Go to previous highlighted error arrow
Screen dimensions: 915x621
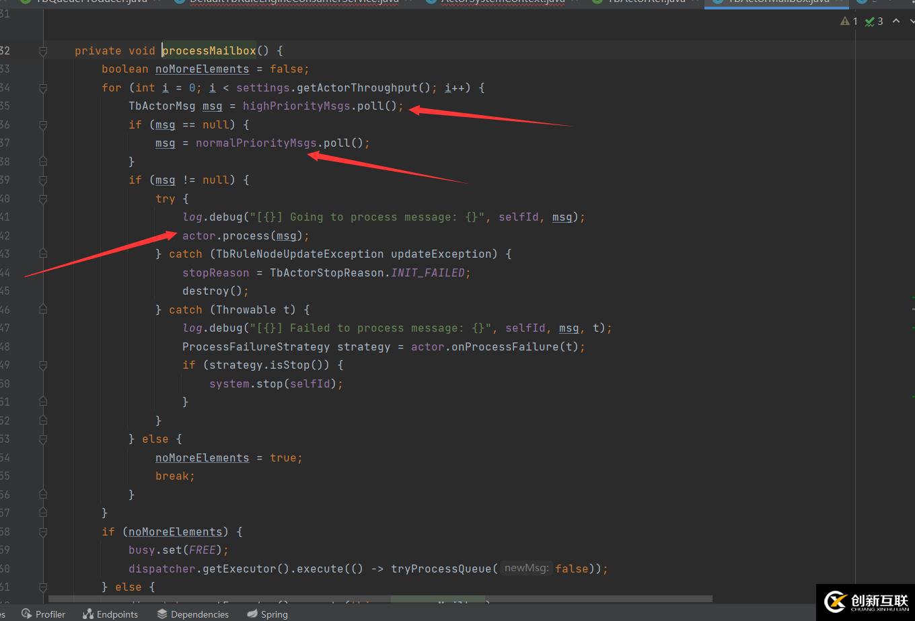coord(895,22)
